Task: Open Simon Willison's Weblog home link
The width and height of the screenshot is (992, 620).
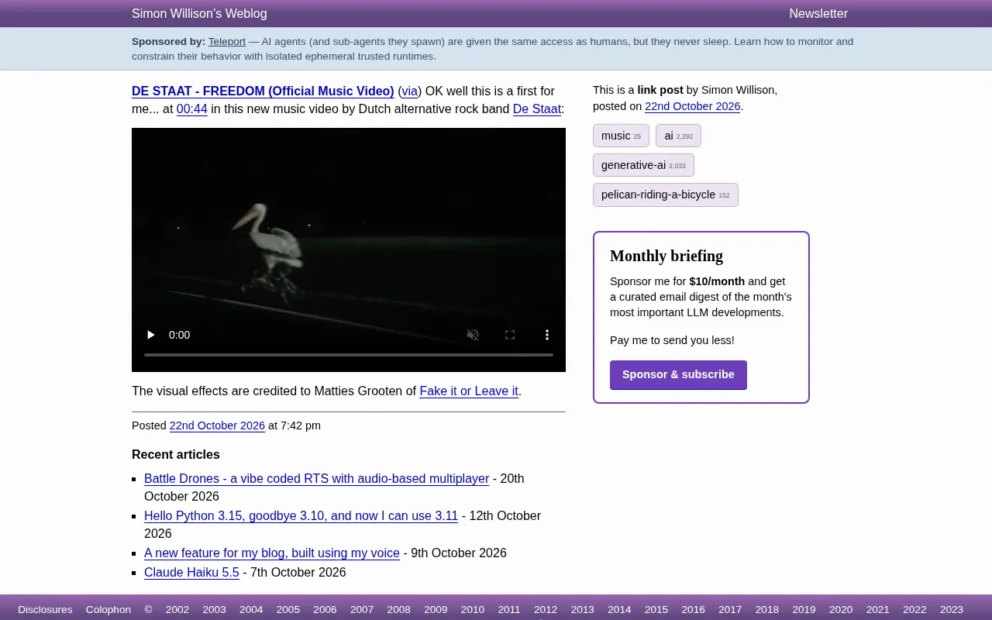Action: click(199, 14)
